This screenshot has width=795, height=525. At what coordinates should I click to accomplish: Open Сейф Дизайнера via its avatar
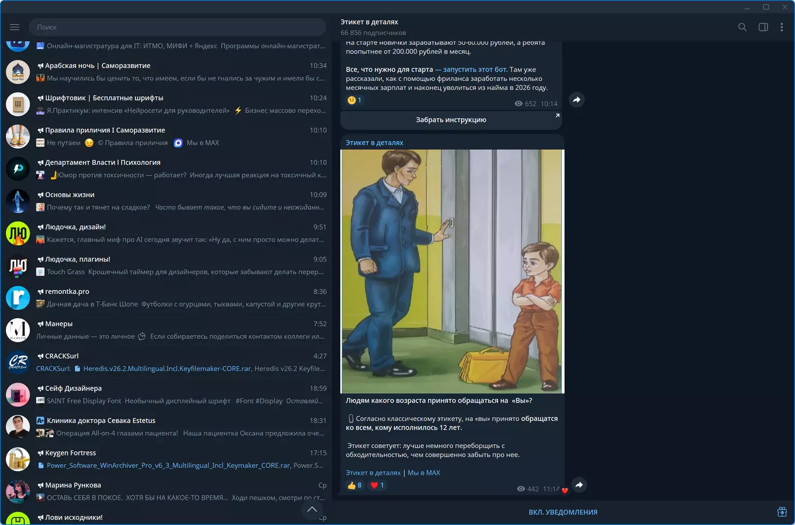18,395
